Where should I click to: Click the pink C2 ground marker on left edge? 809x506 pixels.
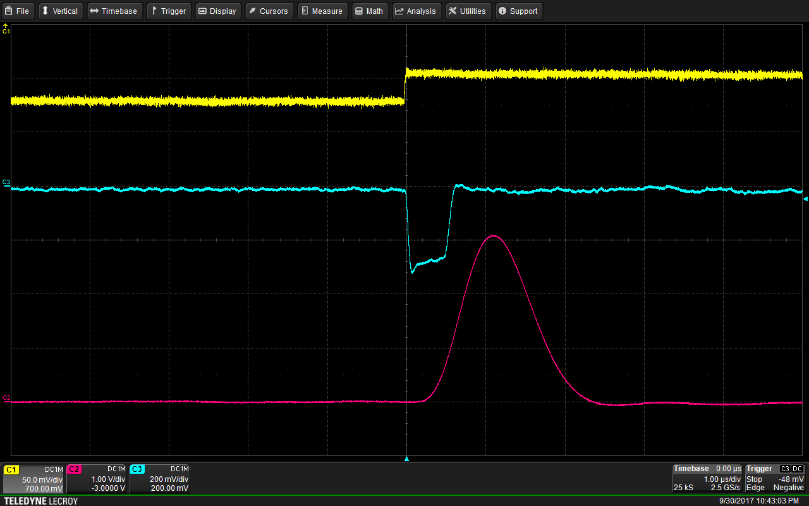tap(6, 398)
